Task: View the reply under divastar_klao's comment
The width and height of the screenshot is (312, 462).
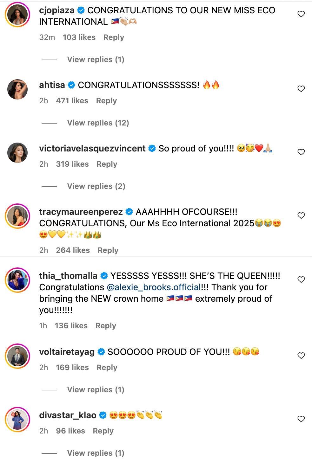Action: point(95,453)
